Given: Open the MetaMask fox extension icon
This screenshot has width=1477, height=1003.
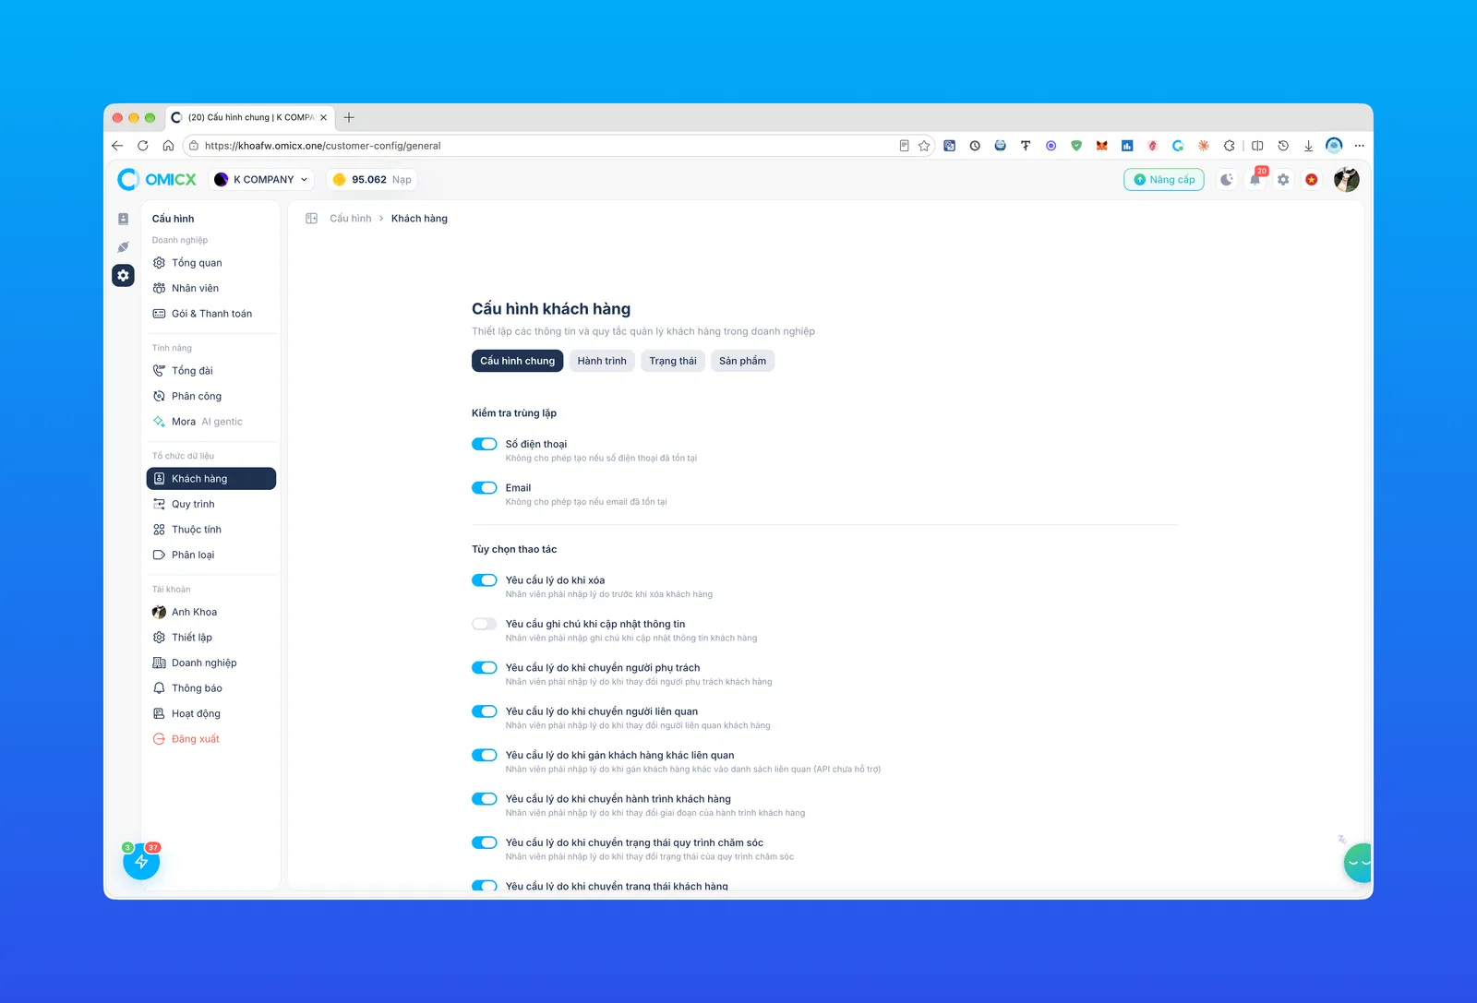Looking at the screenshot, I should pos(1101,146).
